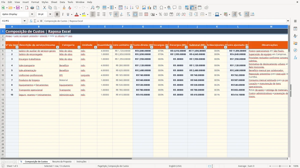Expand the Name Box dropdown
300x168 pixels.
point(25,21)
